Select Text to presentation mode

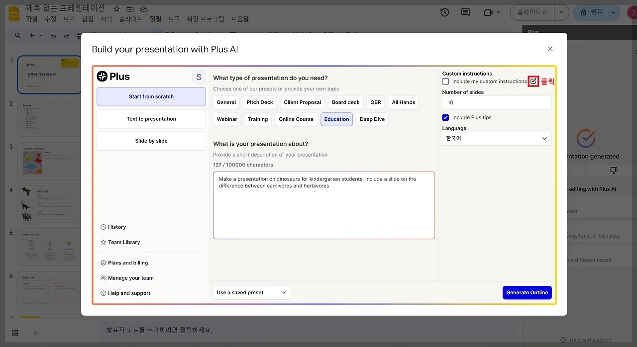(151, 119)
